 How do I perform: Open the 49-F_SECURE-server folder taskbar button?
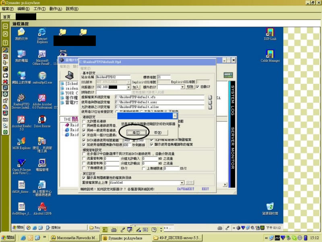[x=177, y=238]
